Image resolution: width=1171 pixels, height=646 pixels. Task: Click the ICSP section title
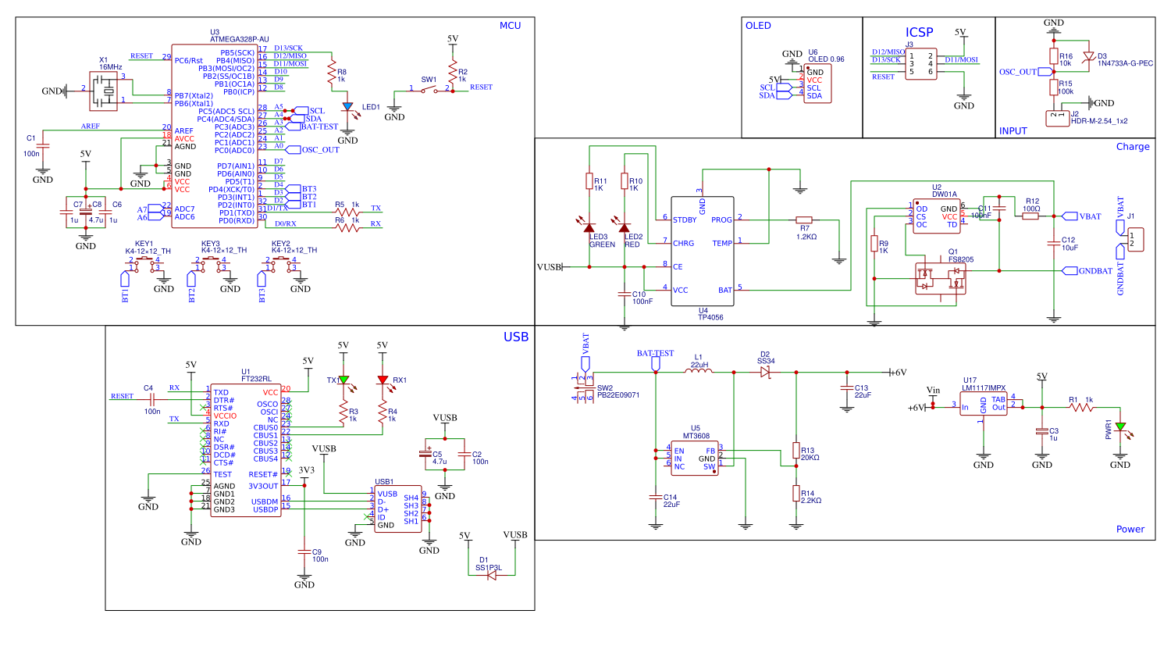[x=920, y=33]
